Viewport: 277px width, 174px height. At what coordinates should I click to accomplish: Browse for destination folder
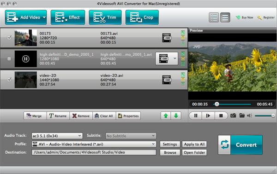pyautogui.click(x=170, y=152)
